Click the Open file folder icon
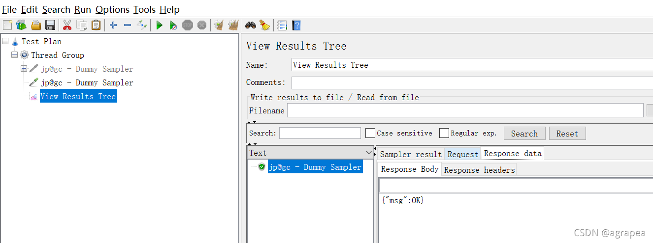The image size is (653, 243). pos(36,25)
